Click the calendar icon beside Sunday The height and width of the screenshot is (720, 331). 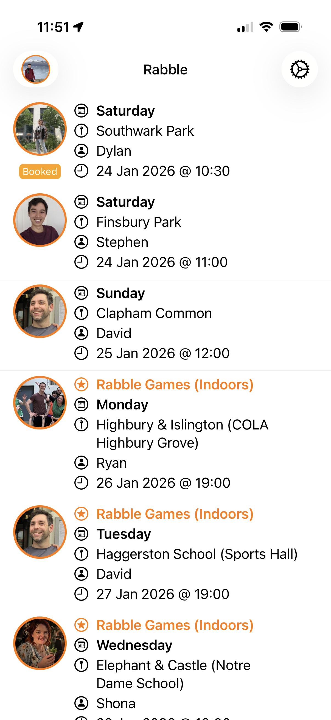coord(81,293)
